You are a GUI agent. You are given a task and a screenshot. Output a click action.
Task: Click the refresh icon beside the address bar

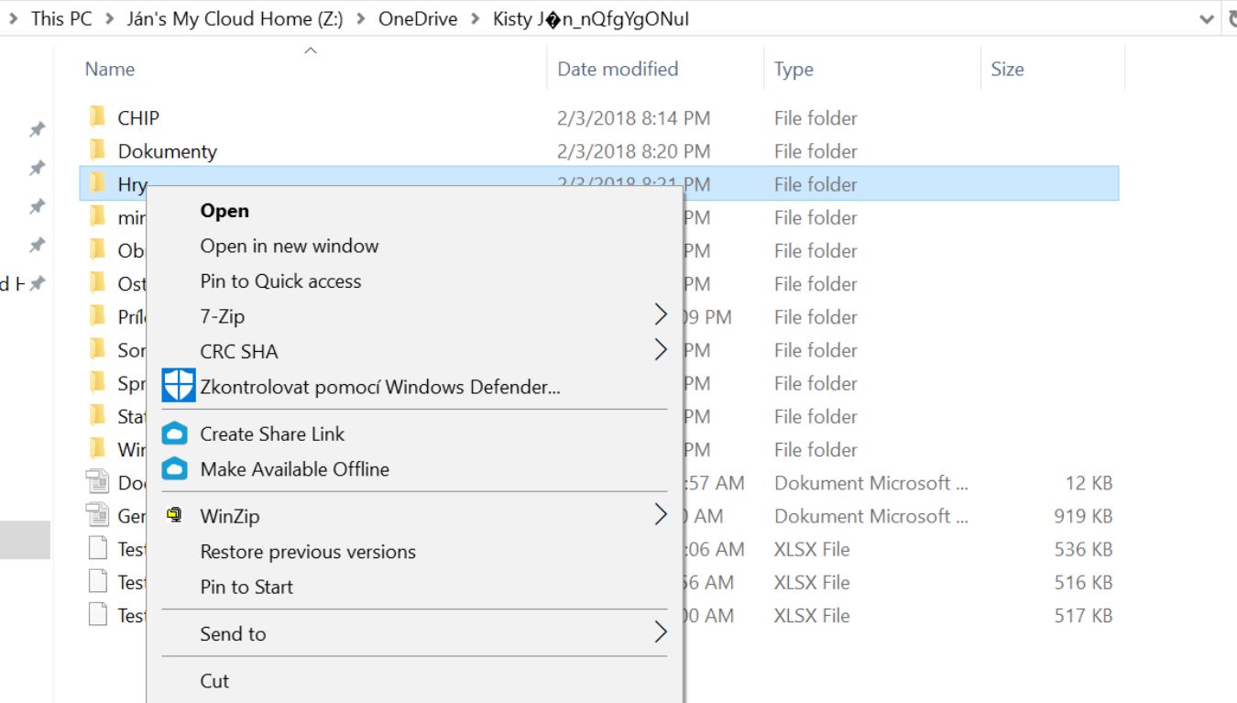tap(1232, 19)
